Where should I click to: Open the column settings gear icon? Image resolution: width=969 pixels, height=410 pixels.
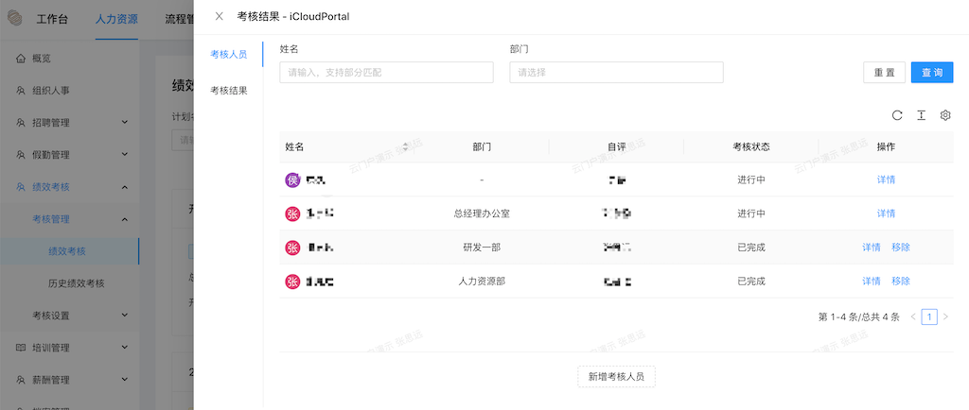945,115
